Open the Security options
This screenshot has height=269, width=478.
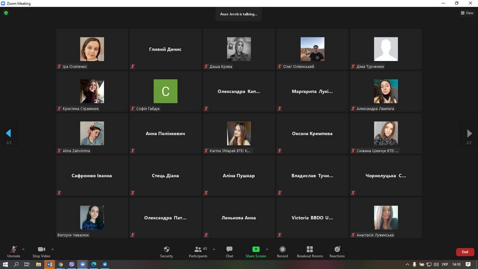167,251
